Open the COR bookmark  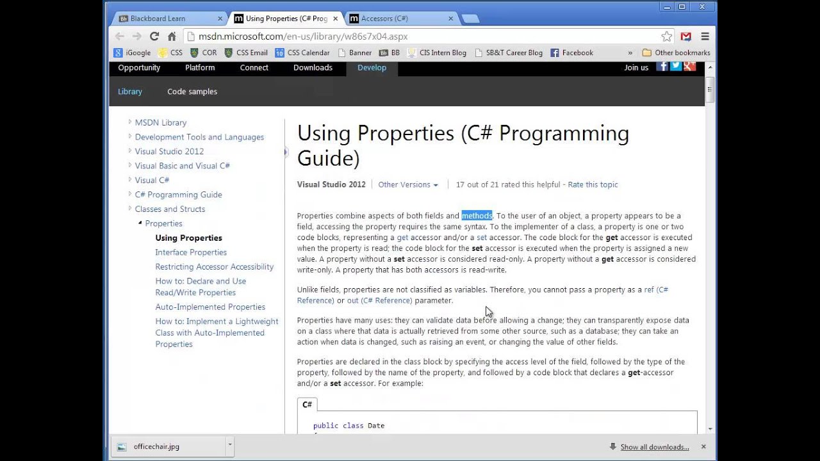pos(204,53)
